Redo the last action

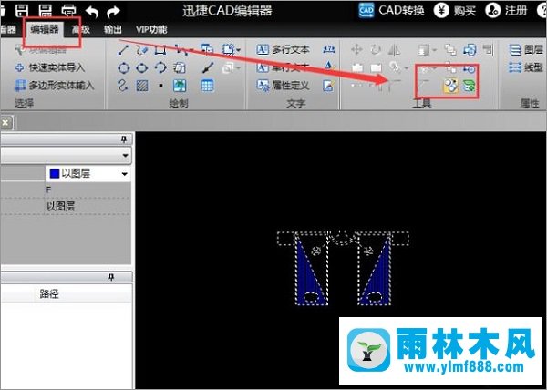(x=113, y=12)
